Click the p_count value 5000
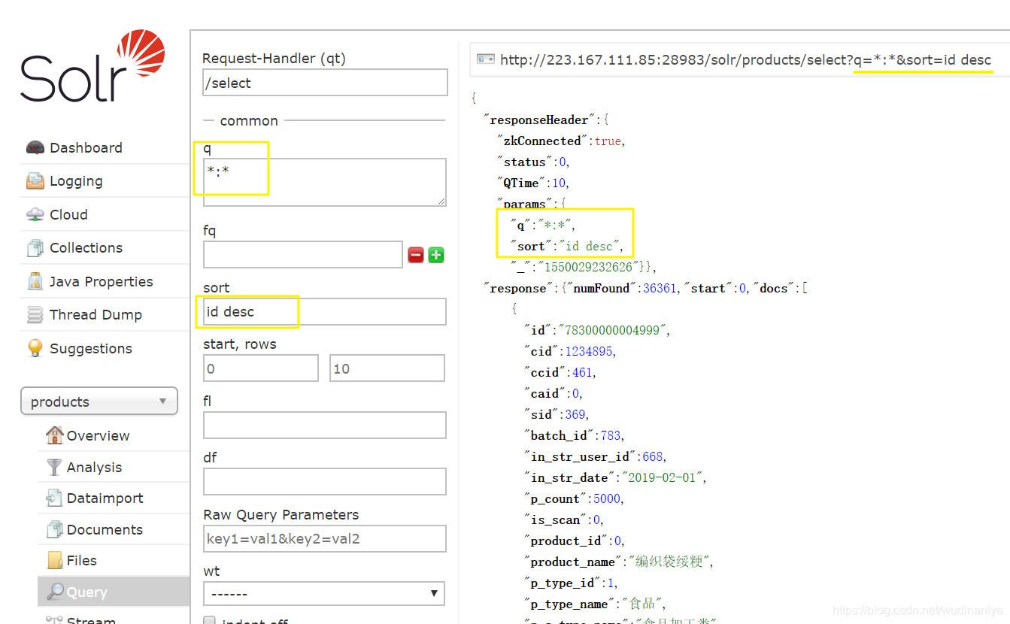The image size is (1010, 624). click(607, 498)
